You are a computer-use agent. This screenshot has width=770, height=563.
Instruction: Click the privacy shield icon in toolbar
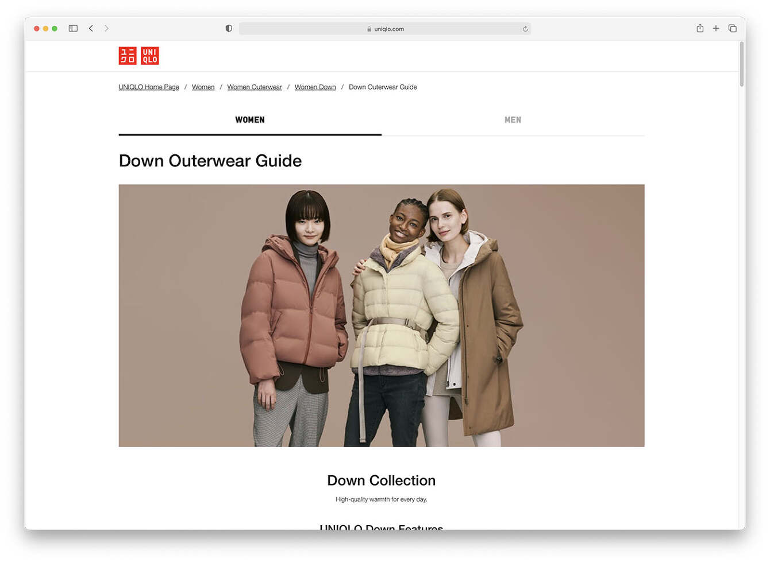pos(228,28)
